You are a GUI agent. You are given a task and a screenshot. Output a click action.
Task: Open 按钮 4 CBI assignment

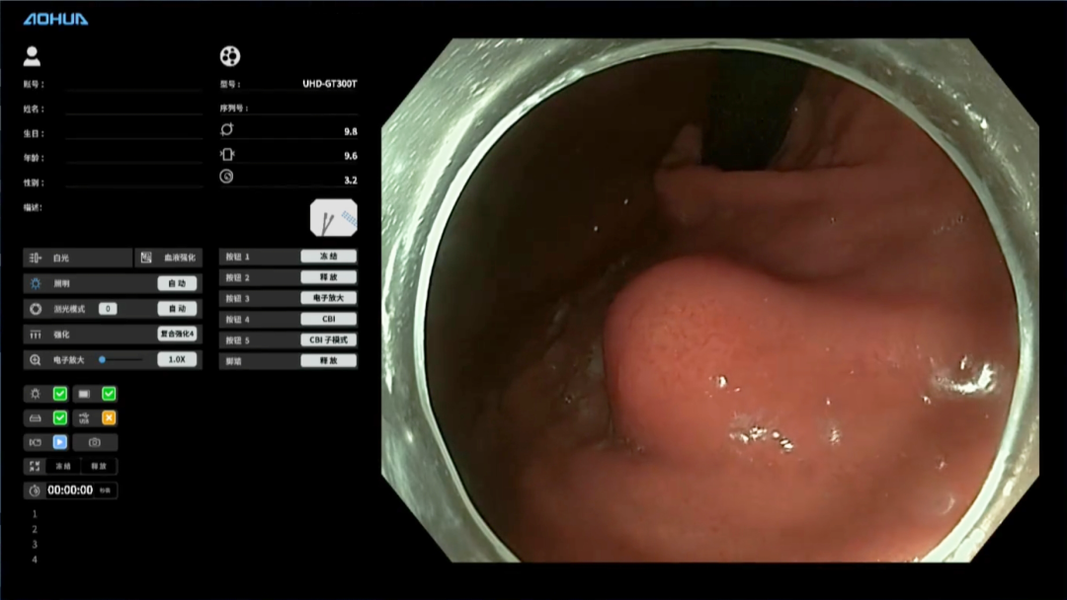pyautogui.click(x=329, y=319)
